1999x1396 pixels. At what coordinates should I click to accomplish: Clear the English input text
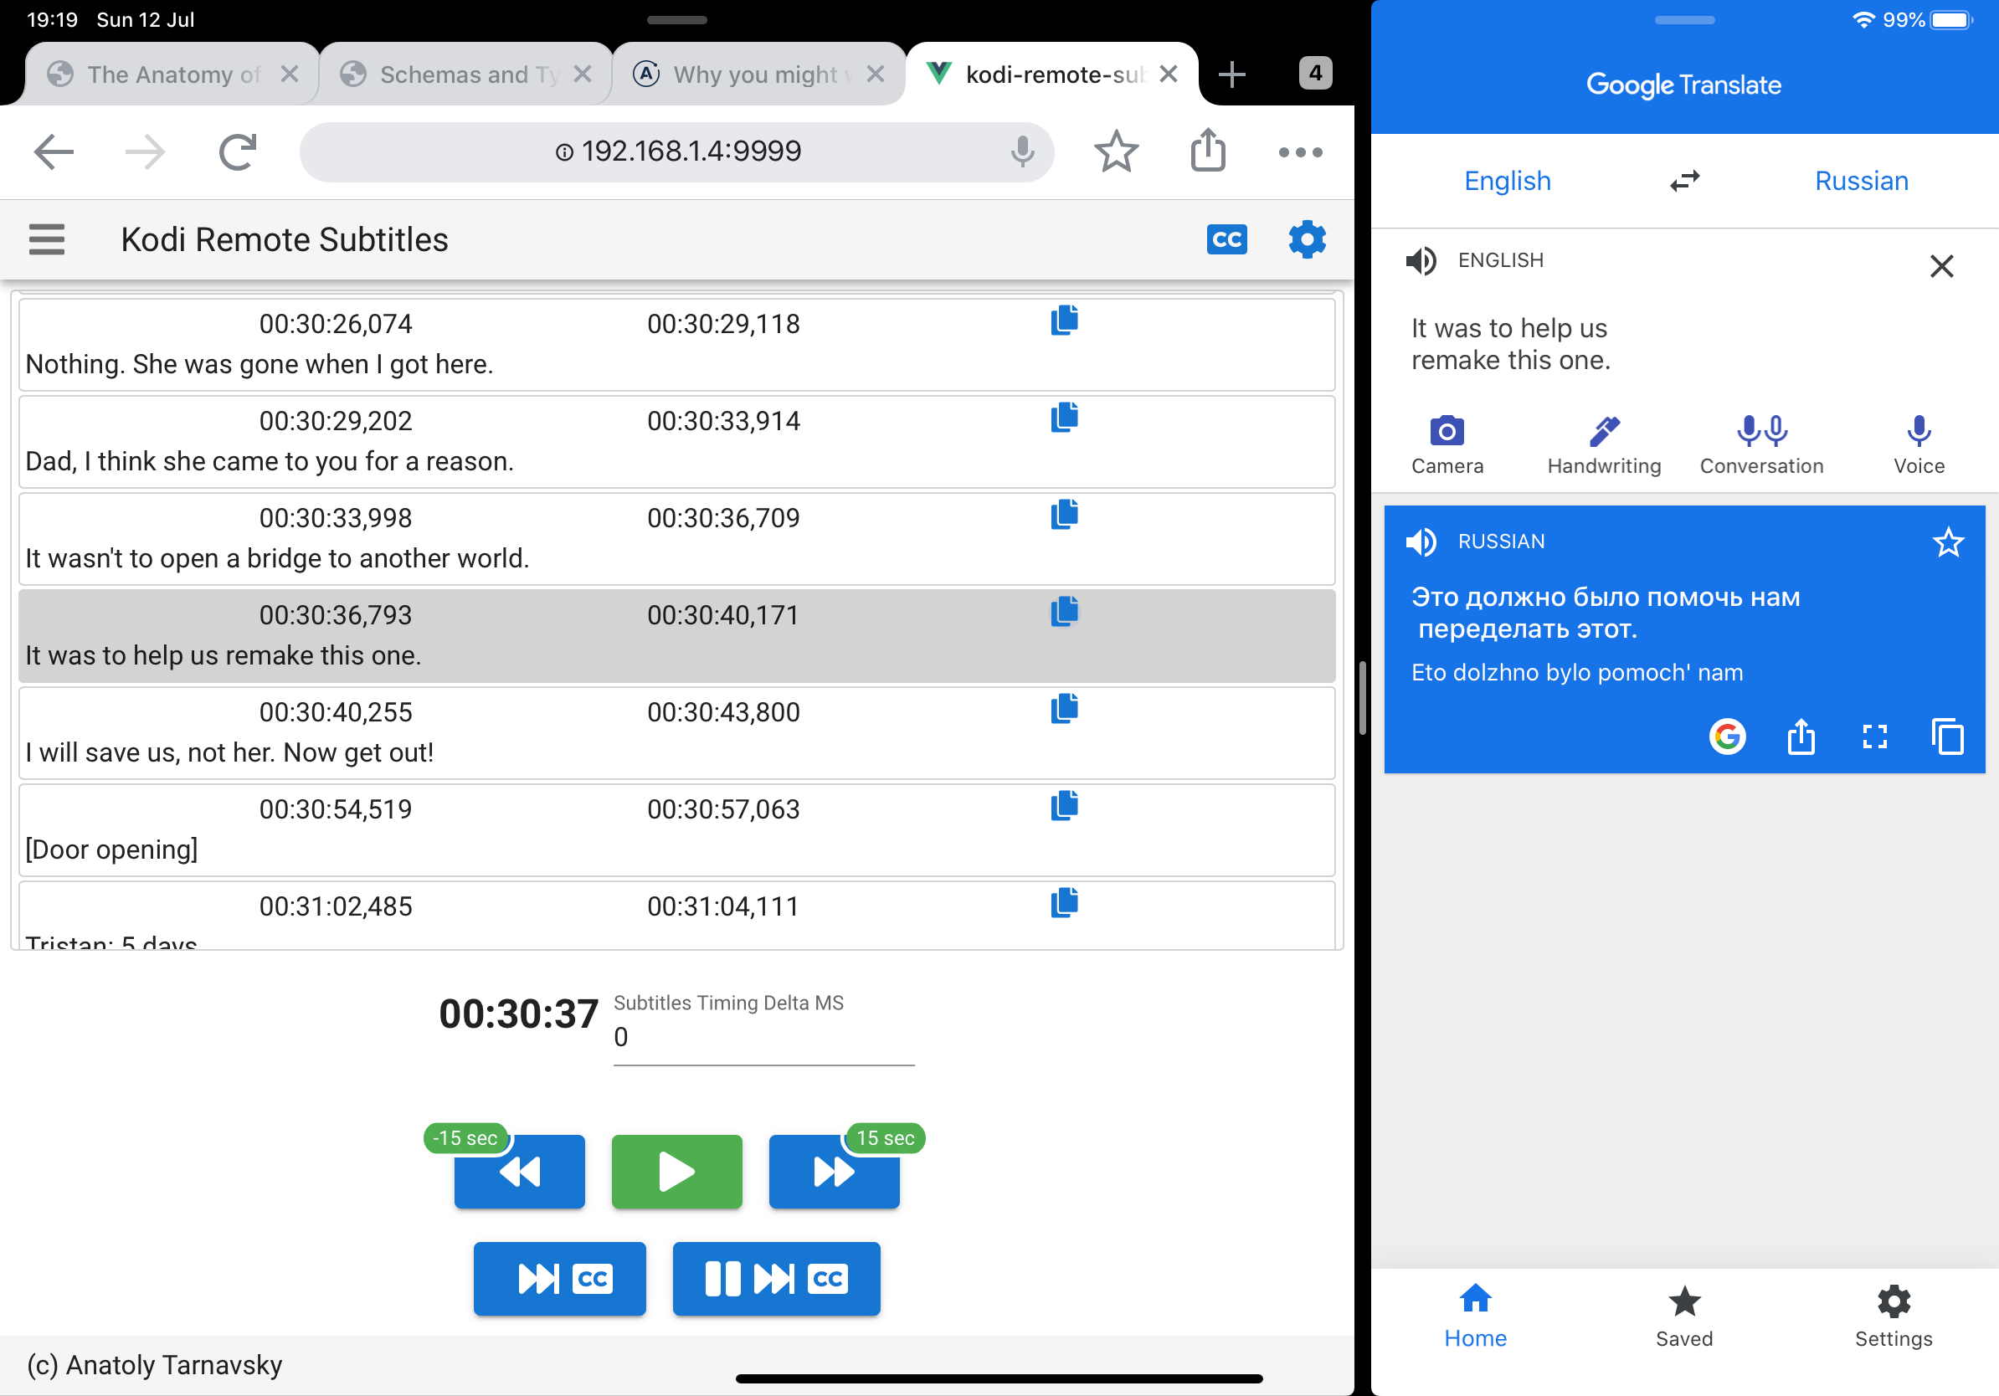(x=1940, y=265)
